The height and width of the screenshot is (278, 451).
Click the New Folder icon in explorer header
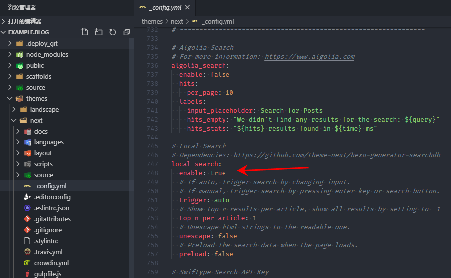[x=99, y=32]
